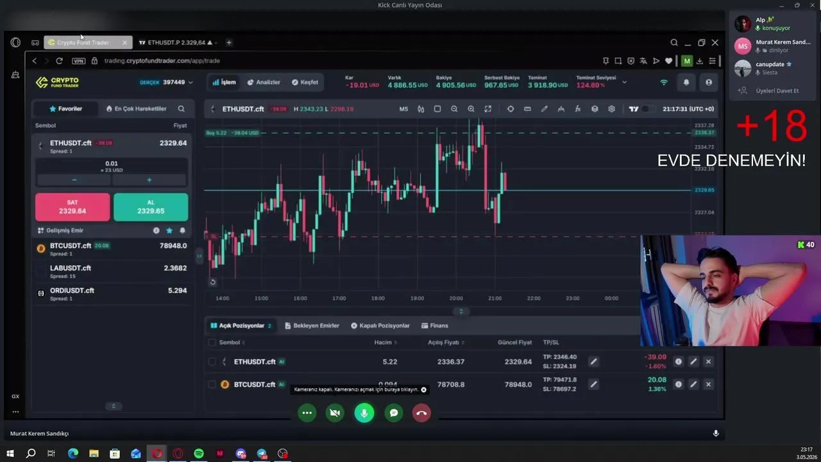Hang up with the red phone button
Image resolution: width=821 pixels, height=462 pixels.
pyautogui.click(x=421, y=413)
